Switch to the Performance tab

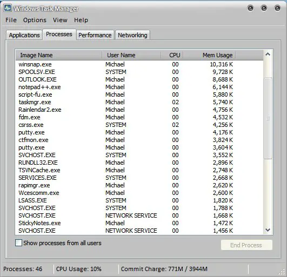[95, 35]
